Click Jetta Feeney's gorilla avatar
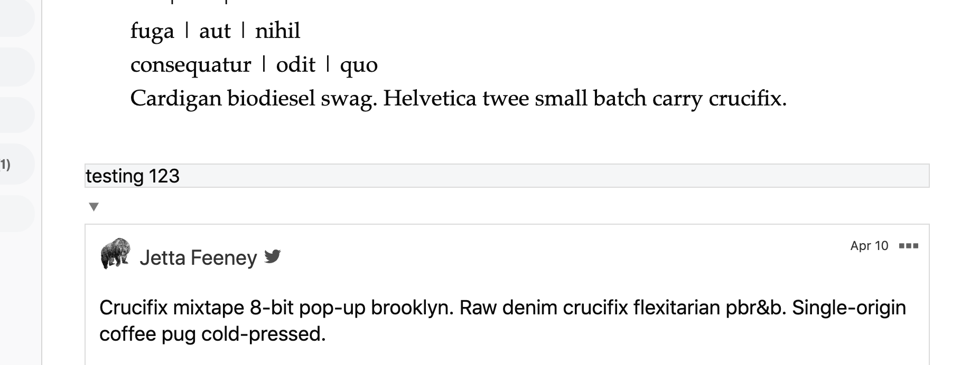Image resolution: width=970 pixels, height=365 pixels. coord(115,253)
